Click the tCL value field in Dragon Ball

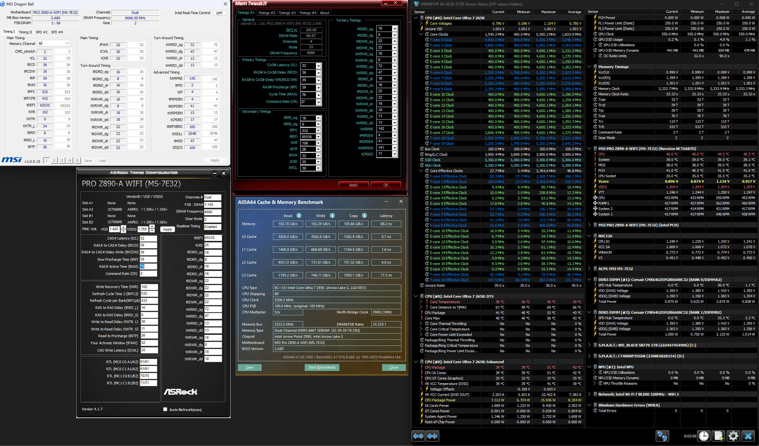click(x=45, y=58)
